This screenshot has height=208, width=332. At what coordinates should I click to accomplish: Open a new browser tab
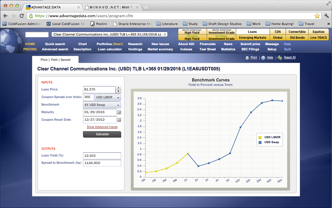pyautogui.click(x=146, y=7)
